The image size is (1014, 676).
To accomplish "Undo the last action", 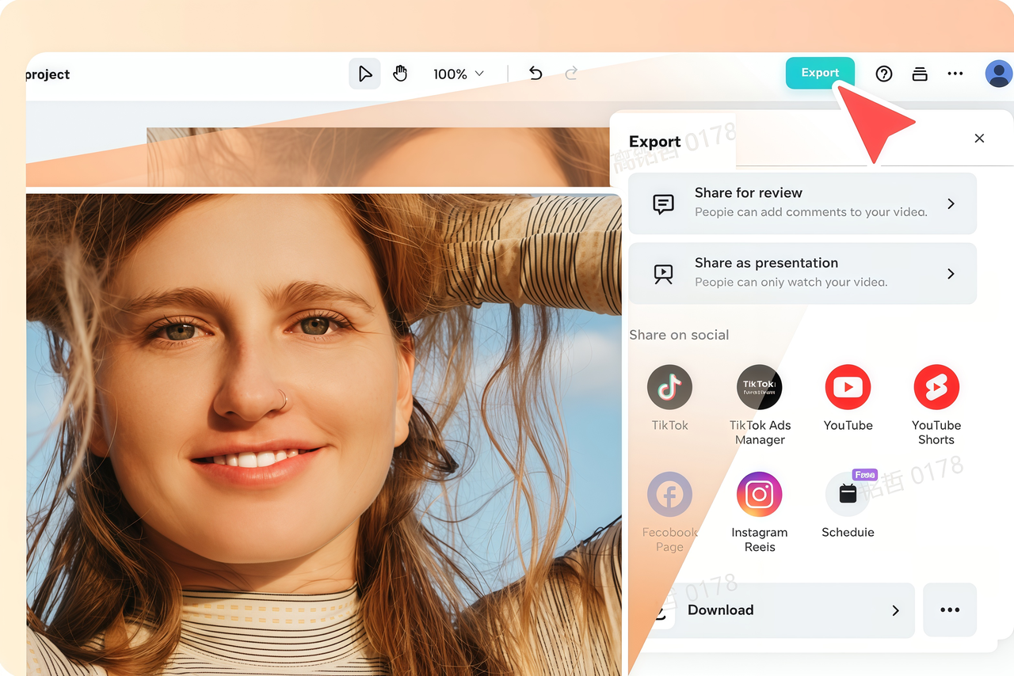I will [x=536, y=73].
